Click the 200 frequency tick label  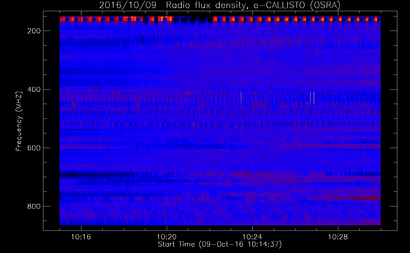(x=34, y=31)
